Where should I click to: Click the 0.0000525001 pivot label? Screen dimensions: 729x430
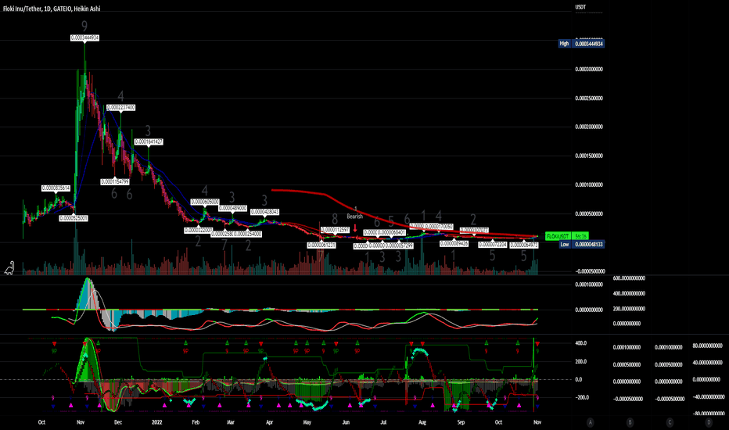(x=74, y=218)
